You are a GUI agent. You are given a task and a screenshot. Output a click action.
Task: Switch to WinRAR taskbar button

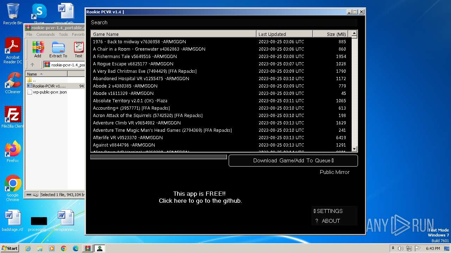tap(88, 248)
